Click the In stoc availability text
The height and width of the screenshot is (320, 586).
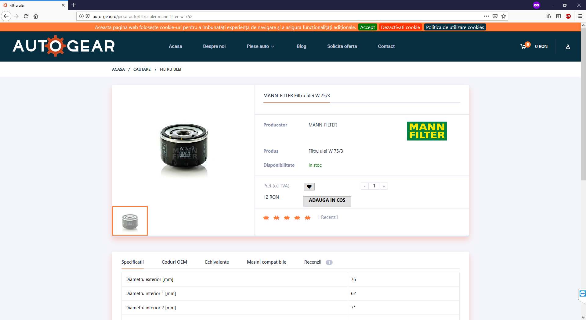click(315, 165)
